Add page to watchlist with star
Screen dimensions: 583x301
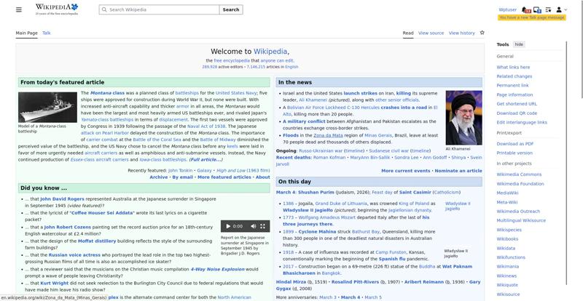point(482,33)
